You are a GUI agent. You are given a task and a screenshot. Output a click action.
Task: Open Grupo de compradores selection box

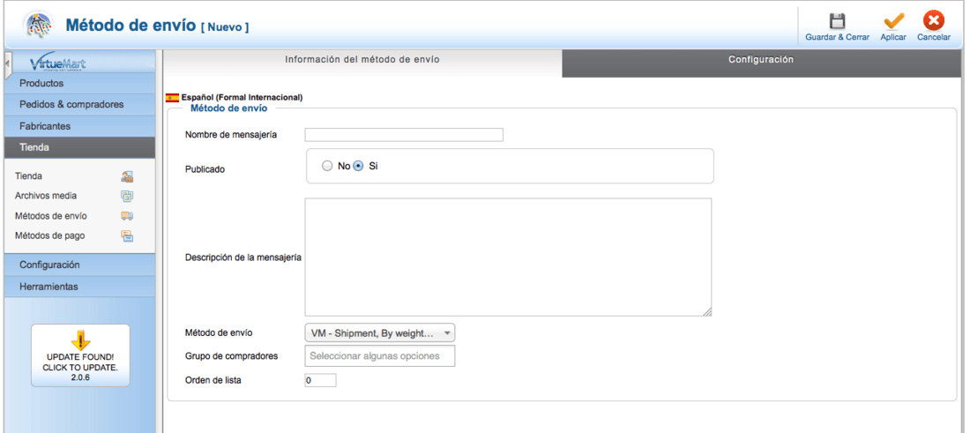380,355
